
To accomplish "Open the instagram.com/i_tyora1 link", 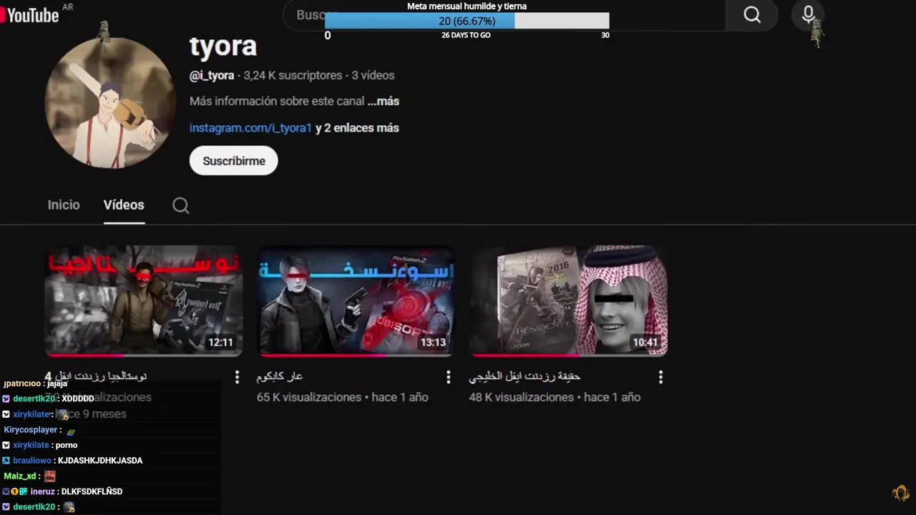I will [x=250, y=128].
